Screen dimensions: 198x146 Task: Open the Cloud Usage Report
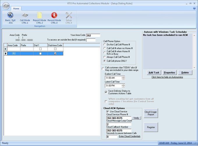coord(151,113)
